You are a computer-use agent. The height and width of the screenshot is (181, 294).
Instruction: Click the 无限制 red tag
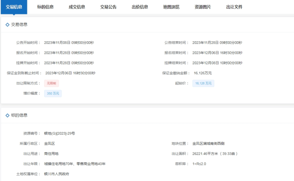[x=51, y=83]
